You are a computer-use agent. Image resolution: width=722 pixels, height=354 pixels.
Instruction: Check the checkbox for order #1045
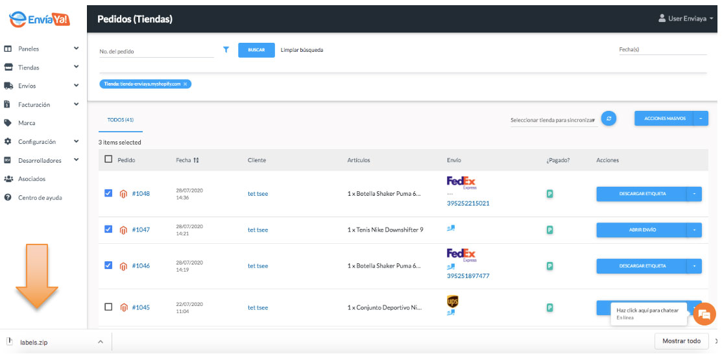click(x=108, y=307)
